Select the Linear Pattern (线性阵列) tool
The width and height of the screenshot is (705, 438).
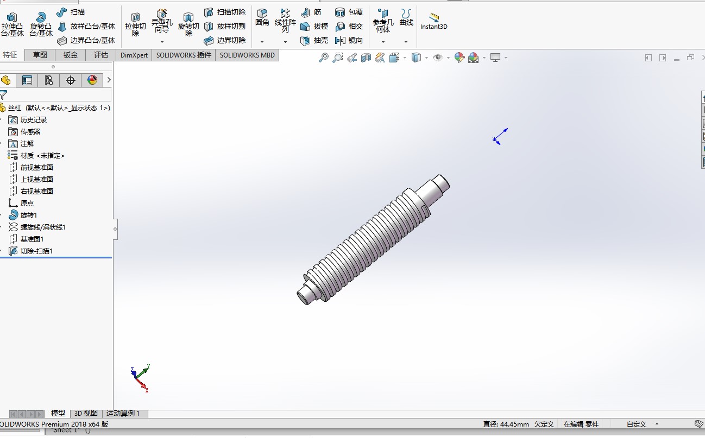(285, 21)
